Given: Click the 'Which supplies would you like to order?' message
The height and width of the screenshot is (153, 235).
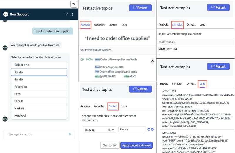Looking at the screenshot, I should tap(35, 45).
